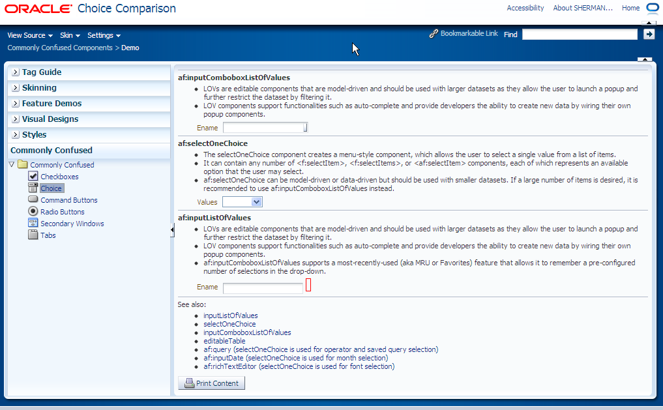The height and width of the screenshot is (410, 663).
Task: Select the Command Buttons tree item
Action: click(x=69, y=200)
